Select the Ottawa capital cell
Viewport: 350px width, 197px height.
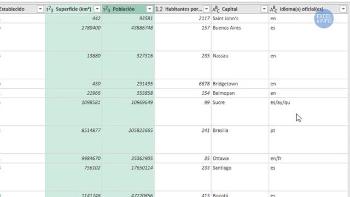click(240, 158)
